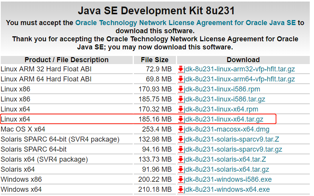Download jdk-8u231-solaris-x64.tar.gz link
Screen dimensions: 314x196
[226, 169]
